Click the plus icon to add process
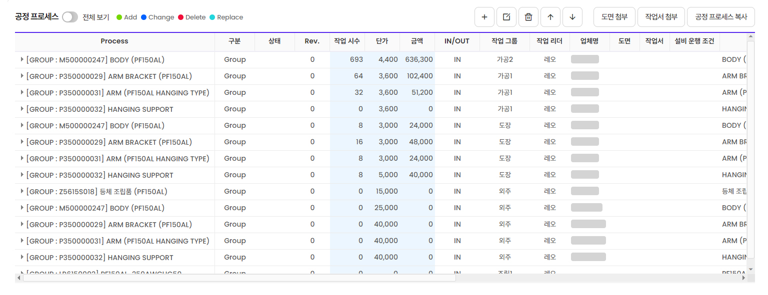This screenshot has width=768, height=295. click(484, 17)
